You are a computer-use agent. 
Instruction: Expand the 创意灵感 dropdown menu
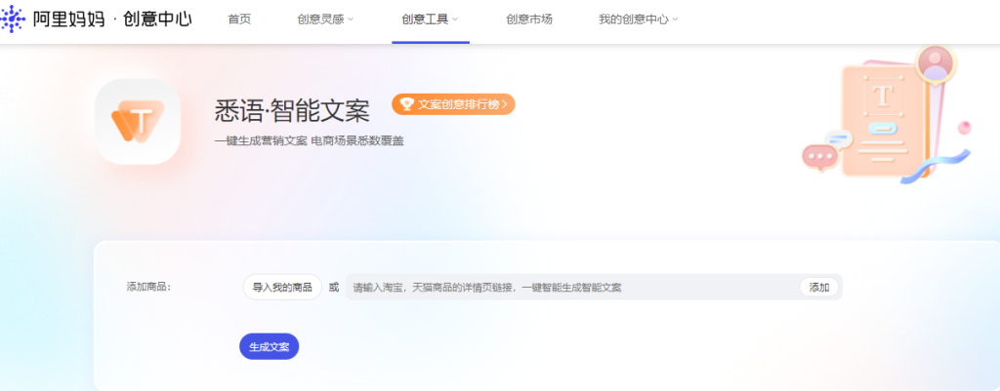tap(325, 20)
